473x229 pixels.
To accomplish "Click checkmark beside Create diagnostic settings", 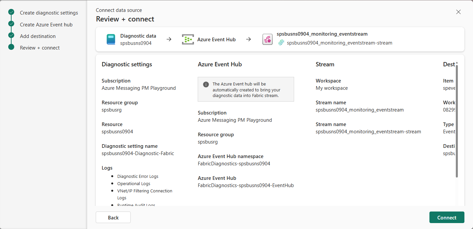I will tap(11, 12).
